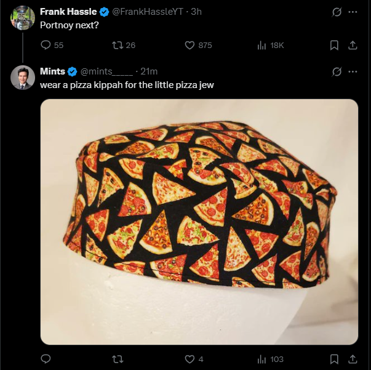Open more options for Frank Hassle's tweet
This screenshot has width=371, height=370.
coord(353,12)
